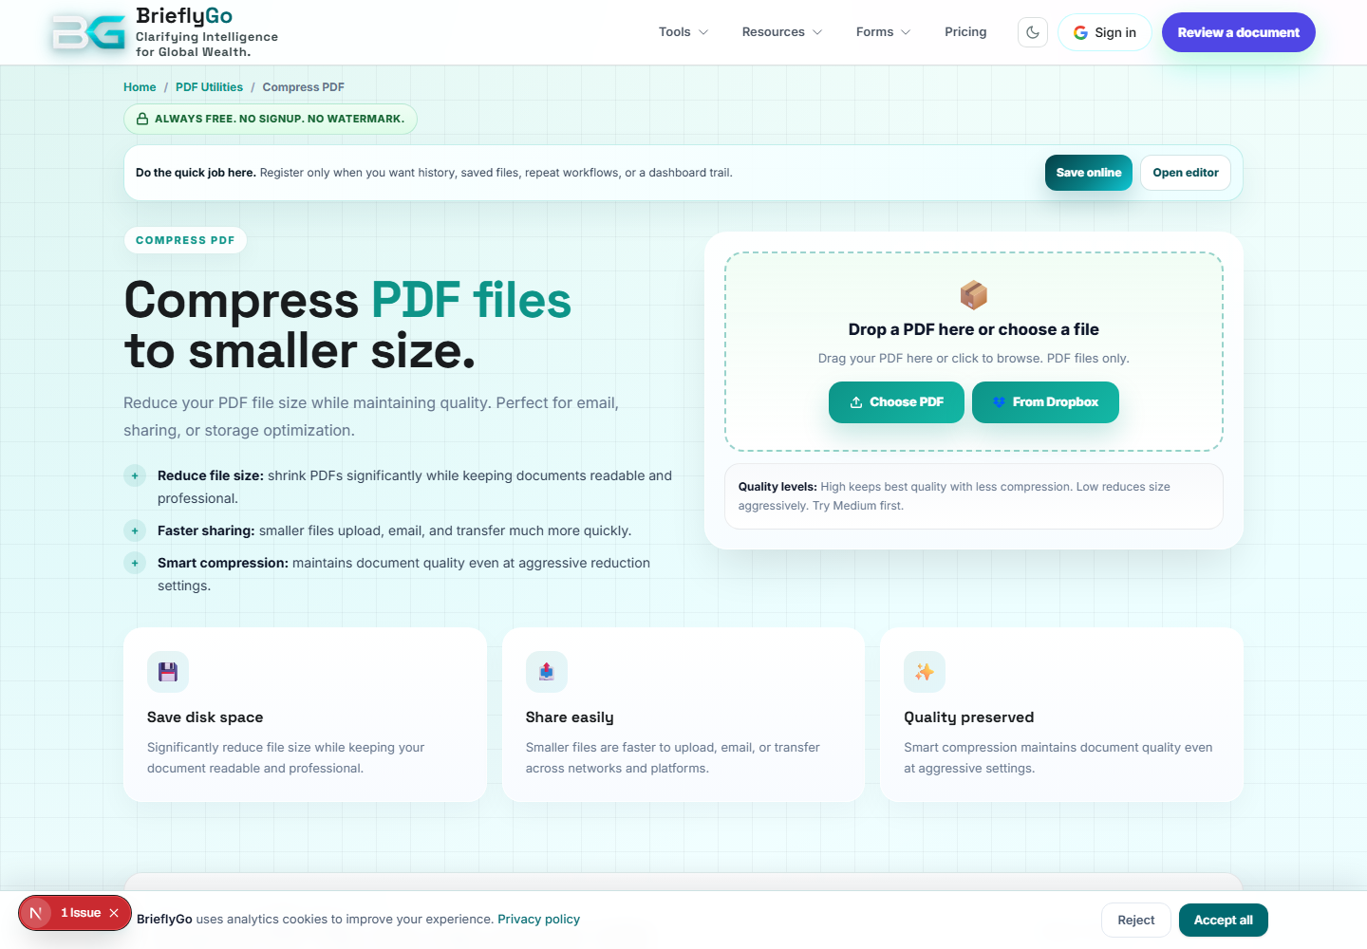The image size is (1367, 949).
Task: Click plus icon beside Reduce file size
Action: [135, 475]
